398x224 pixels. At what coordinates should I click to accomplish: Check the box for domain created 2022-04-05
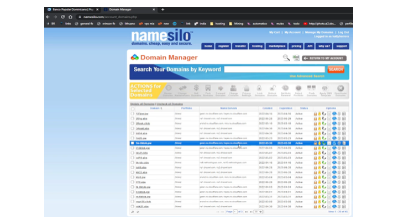pos(133,148)
